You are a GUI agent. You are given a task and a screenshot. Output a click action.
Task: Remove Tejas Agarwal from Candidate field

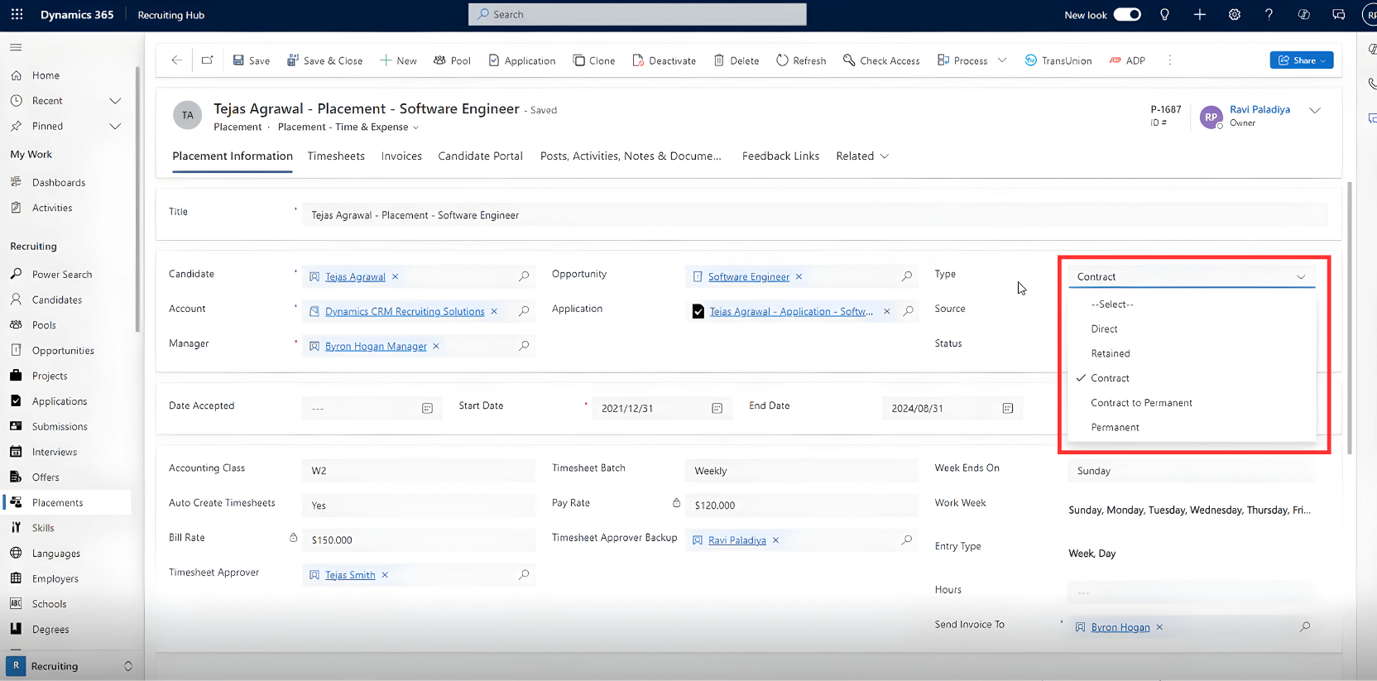click(x=396, y=276)
